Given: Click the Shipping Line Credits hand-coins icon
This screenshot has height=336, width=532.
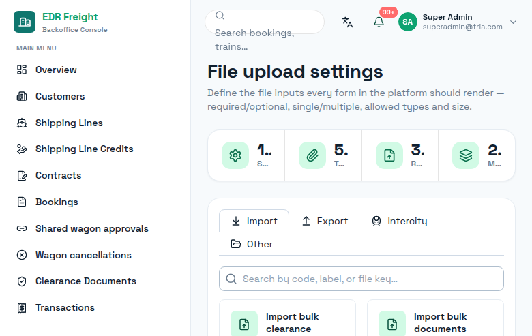Looking at the screenshot, I should pos(22,149).
